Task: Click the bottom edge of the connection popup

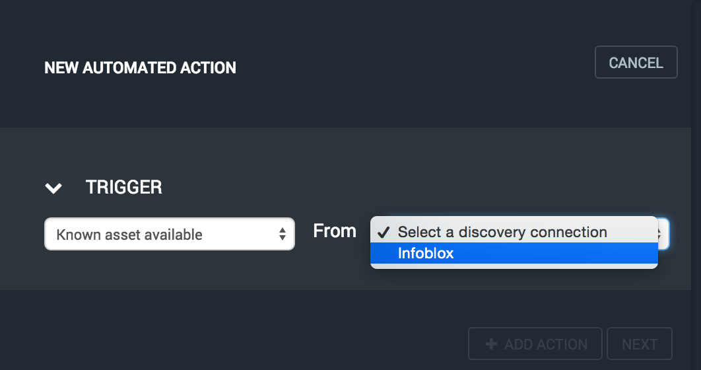Action: (x=514, y=266)
